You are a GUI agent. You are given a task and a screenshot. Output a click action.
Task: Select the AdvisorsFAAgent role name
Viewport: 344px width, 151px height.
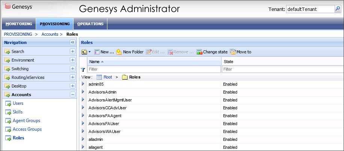(105, 116)
